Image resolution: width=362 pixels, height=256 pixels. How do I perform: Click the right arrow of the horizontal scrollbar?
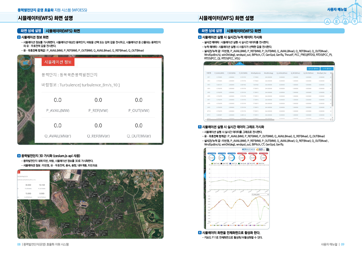[x=331, y=120]
